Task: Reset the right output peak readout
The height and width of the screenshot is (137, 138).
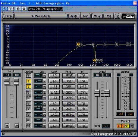Action: (x=130, y=114)
